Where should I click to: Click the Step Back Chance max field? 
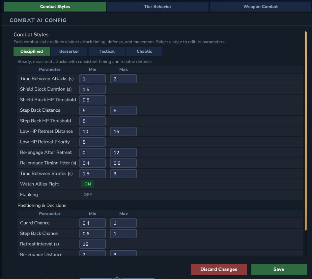click(x=123, y=234)
